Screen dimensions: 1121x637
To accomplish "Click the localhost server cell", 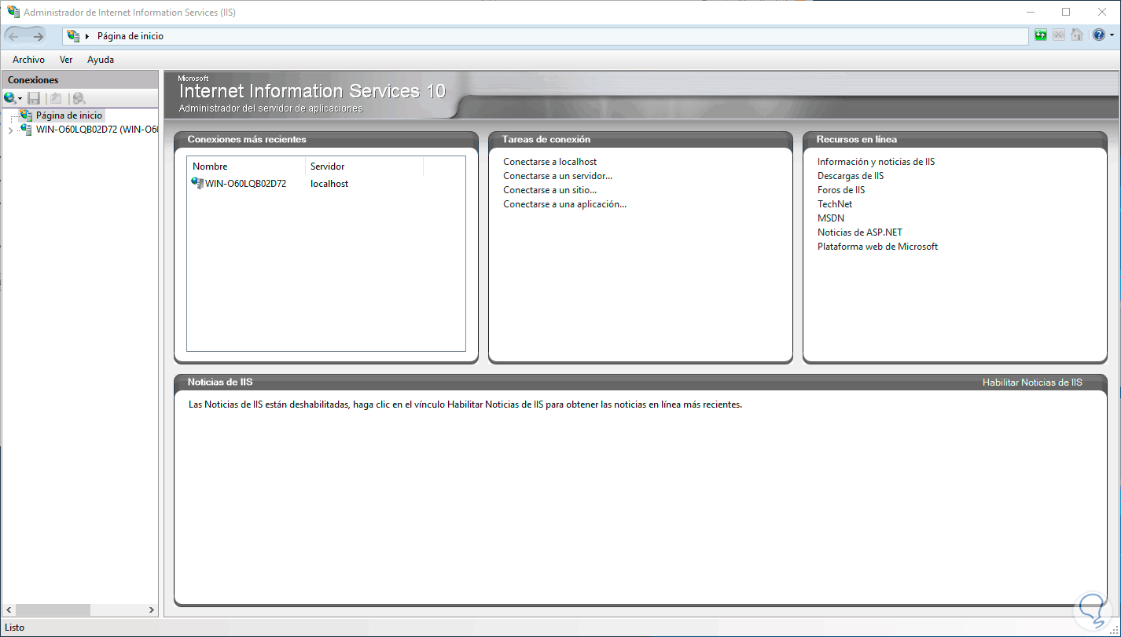I will pos(329,184).
